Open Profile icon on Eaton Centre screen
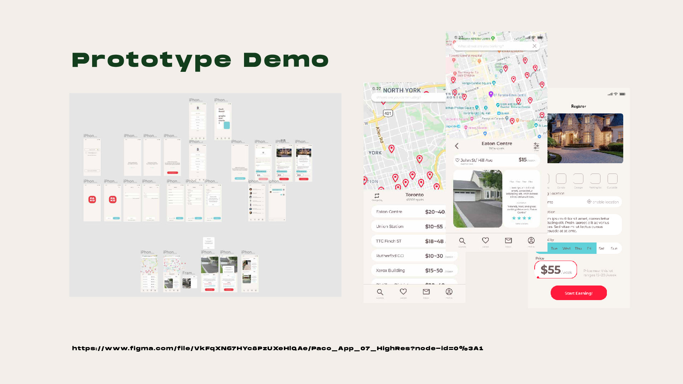The image size is (683, 384). coord(531,240)
